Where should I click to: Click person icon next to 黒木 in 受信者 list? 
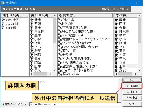pos(117,35)
